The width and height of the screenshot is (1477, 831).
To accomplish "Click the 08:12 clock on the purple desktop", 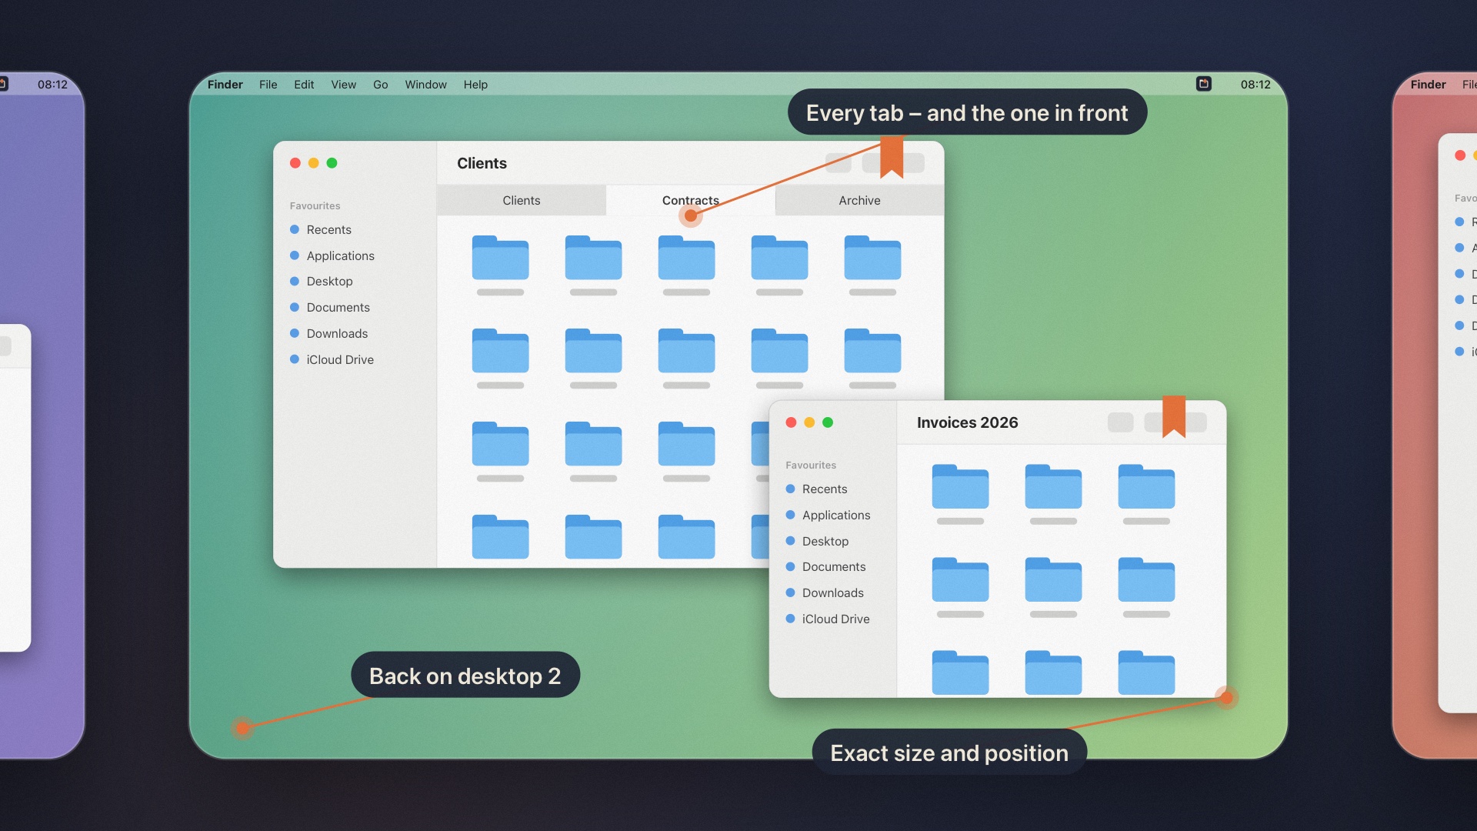I will point(52,85).
